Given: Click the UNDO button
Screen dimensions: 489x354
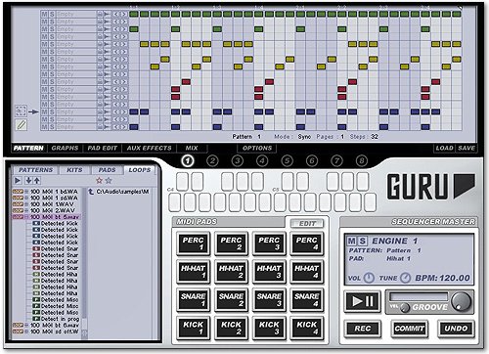Looking at the screenshot, I should click(456, 329).
